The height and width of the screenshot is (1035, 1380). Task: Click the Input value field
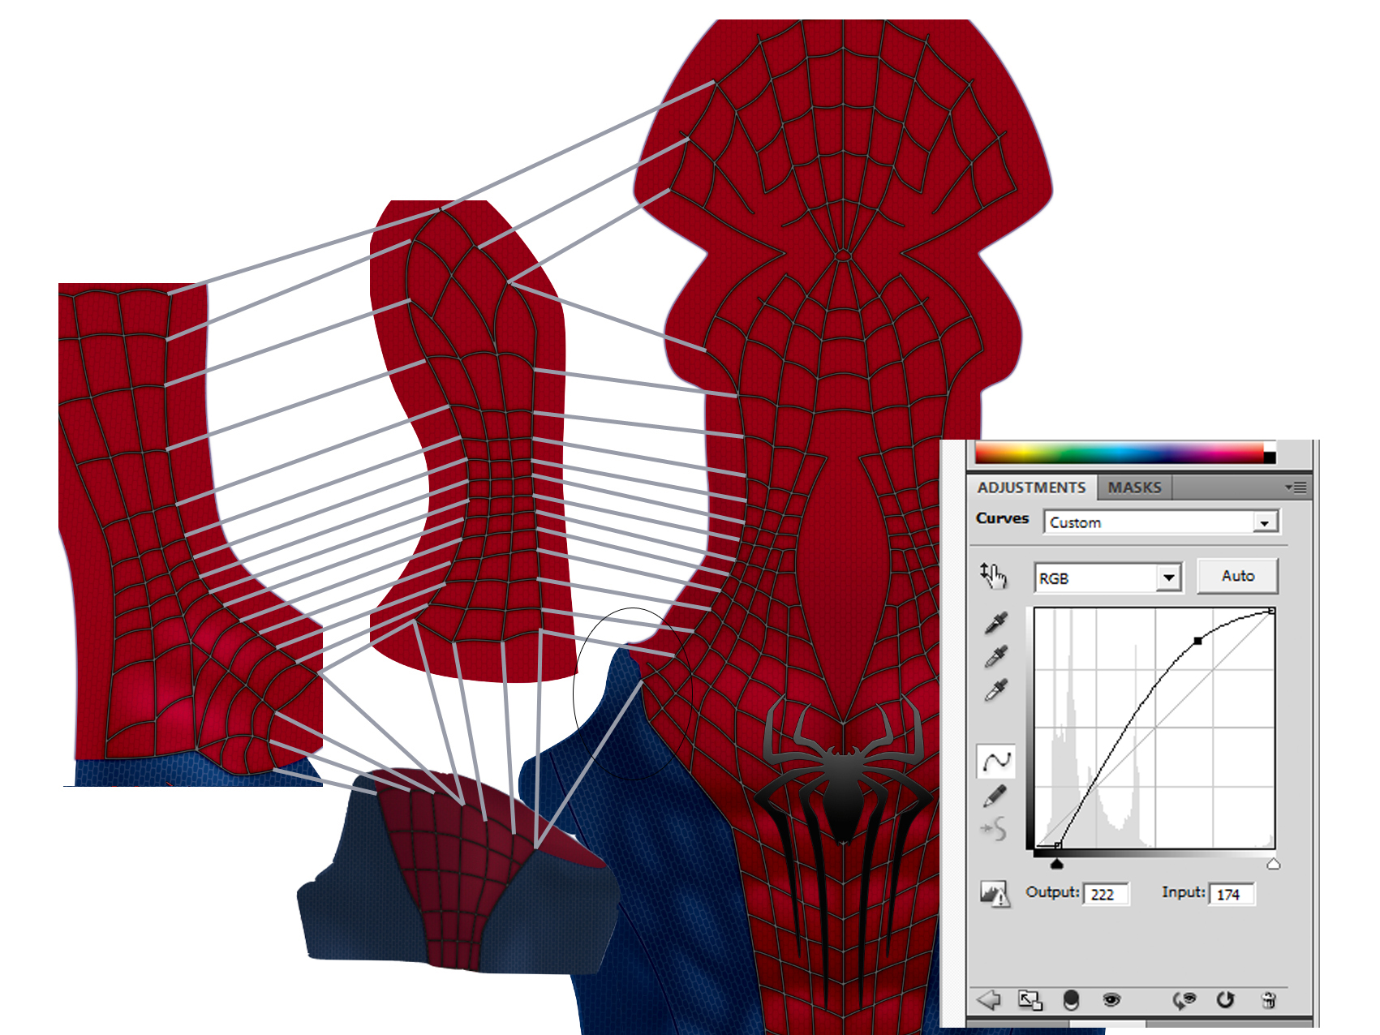pos(1232,894)
